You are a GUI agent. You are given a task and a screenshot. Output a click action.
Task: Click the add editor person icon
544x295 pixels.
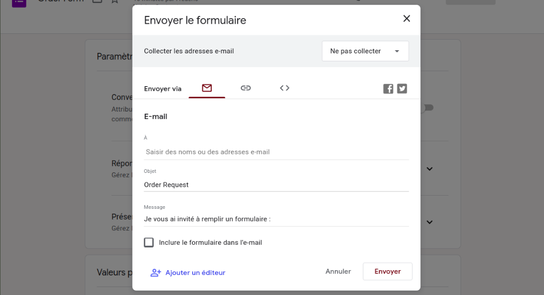click(155, 273)
